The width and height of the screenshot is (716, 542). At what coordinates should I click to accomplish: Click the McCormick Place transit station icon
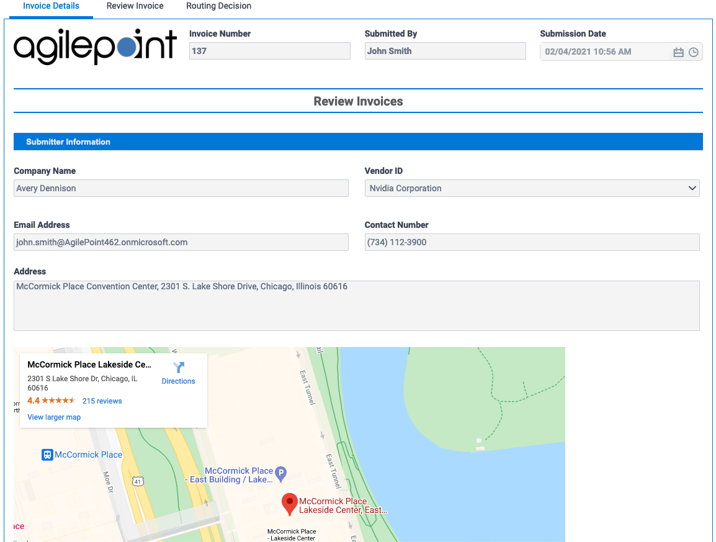coord(47,454)
